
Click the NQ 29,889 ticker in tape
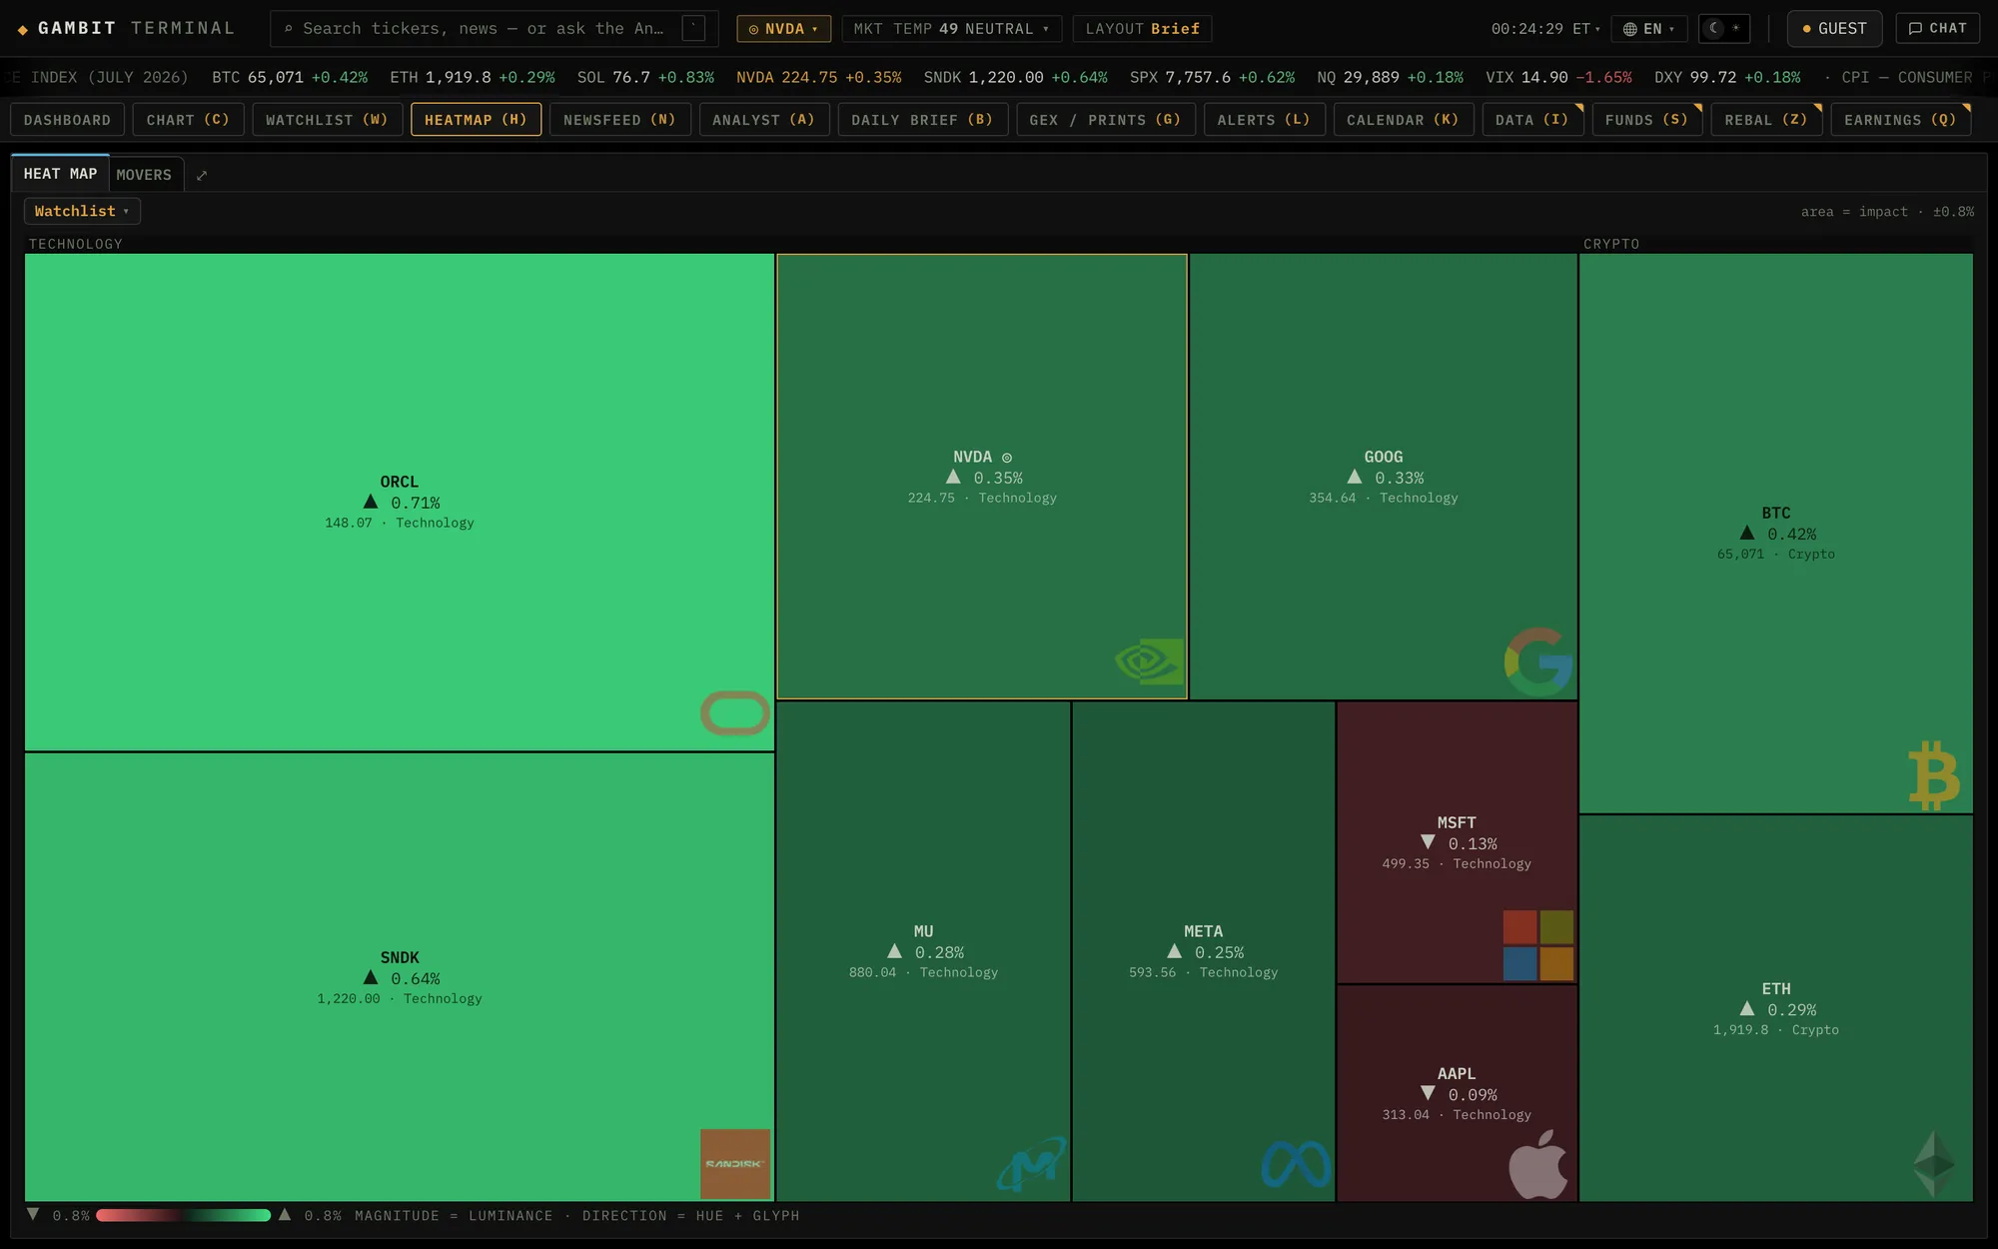click(1390, 78)
